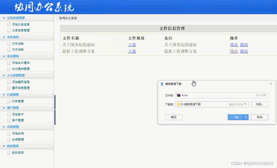Click the page icon beside 添加会议通知
The width and height of the screenshot is (277, 168).
9,63
